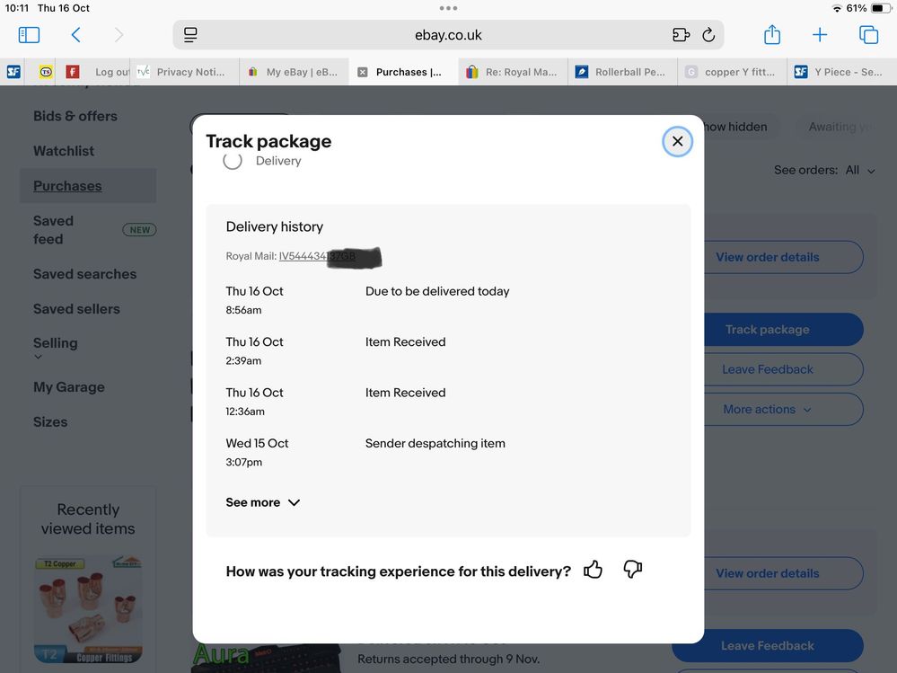
Task: Reload the page with refresh icon
Action: coord(708,35)
